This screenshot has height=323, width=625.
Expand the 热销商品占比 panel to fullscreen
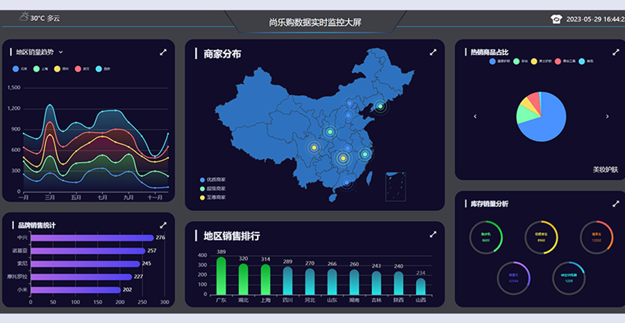pyautogui.click(x=616, y=52)
